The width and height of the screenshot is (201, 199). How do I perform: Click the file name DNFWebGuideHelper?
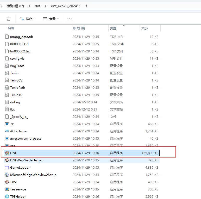(26, 160)
